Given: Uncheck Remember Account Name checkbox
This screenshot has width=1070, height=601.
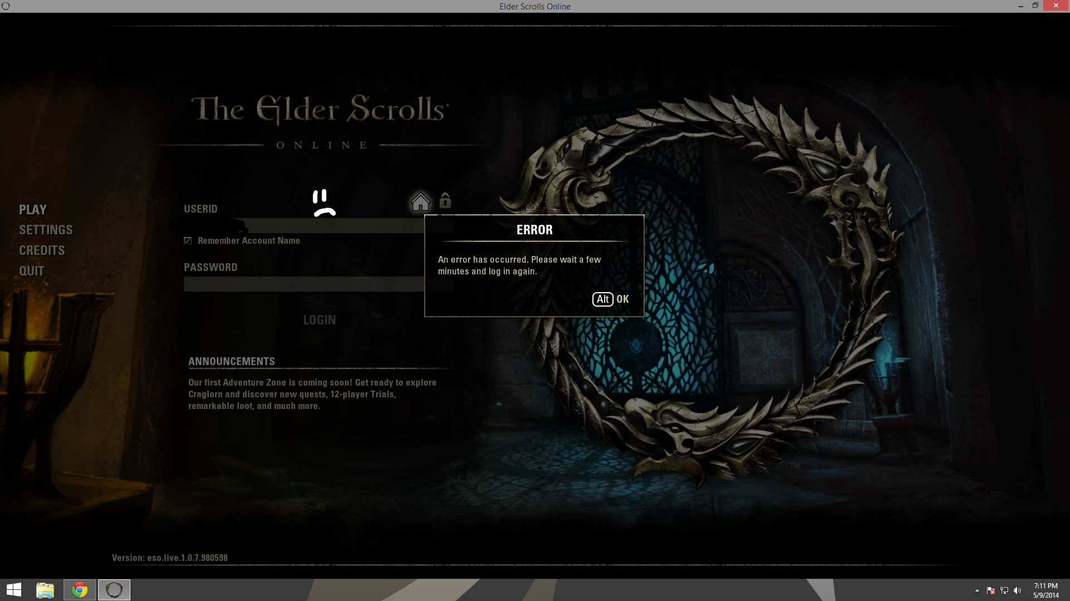Looking at the screenshot, I should click(188, 240).
